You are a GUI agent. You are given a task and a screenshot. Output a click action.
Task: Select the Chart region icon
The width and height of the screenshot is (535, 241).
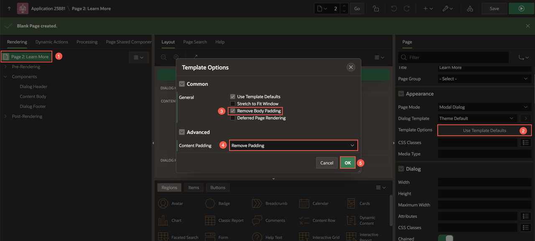163,220
